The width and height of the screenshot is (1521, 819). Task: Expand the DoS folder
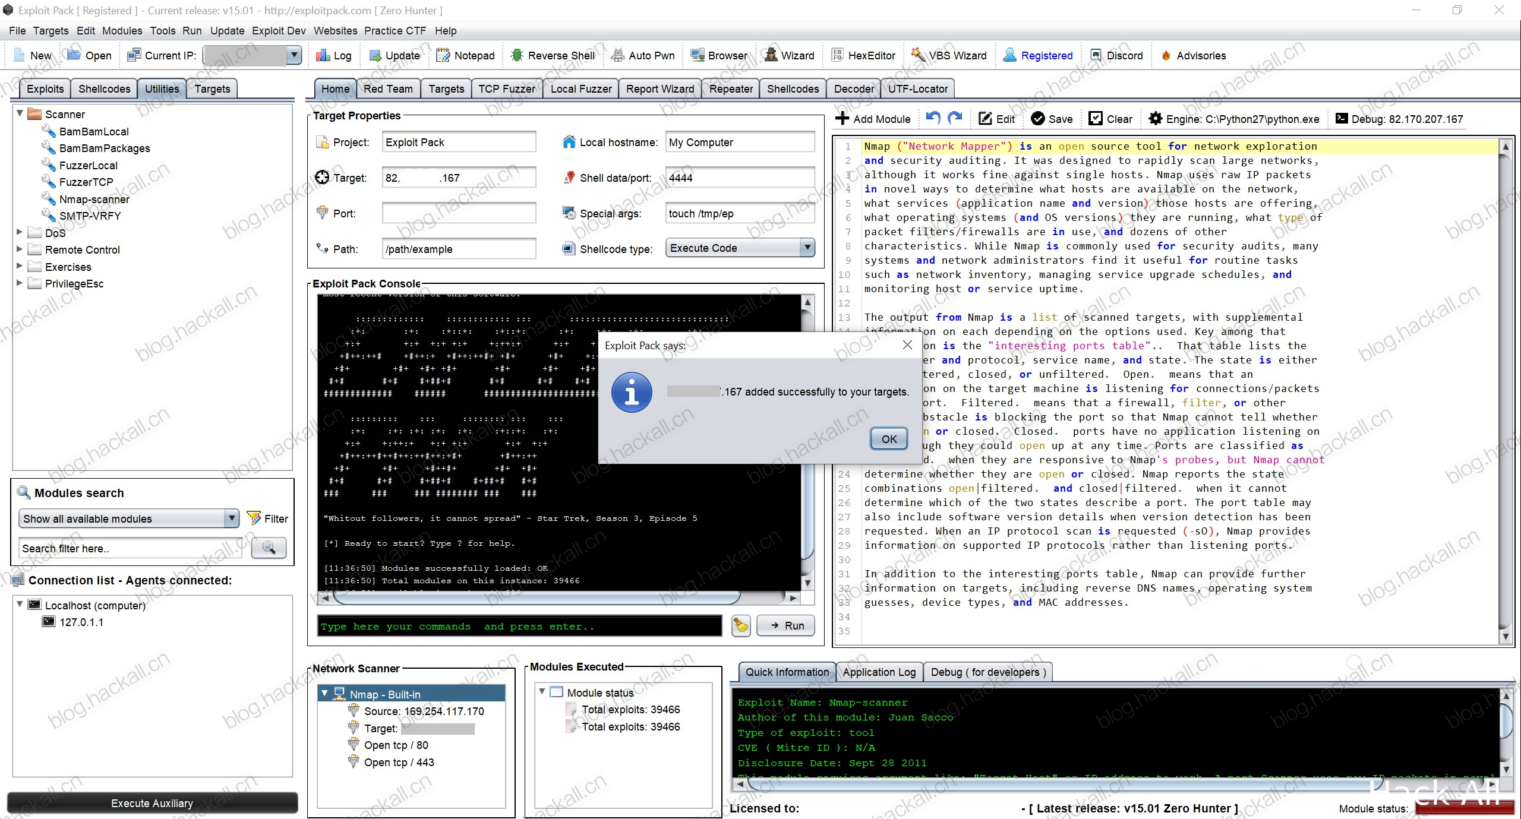click(20, 232)
